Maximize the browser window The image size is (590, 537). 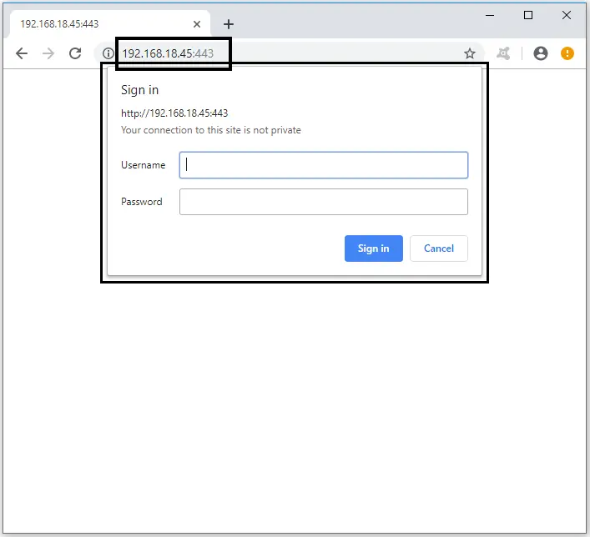(x=528, y=15)
